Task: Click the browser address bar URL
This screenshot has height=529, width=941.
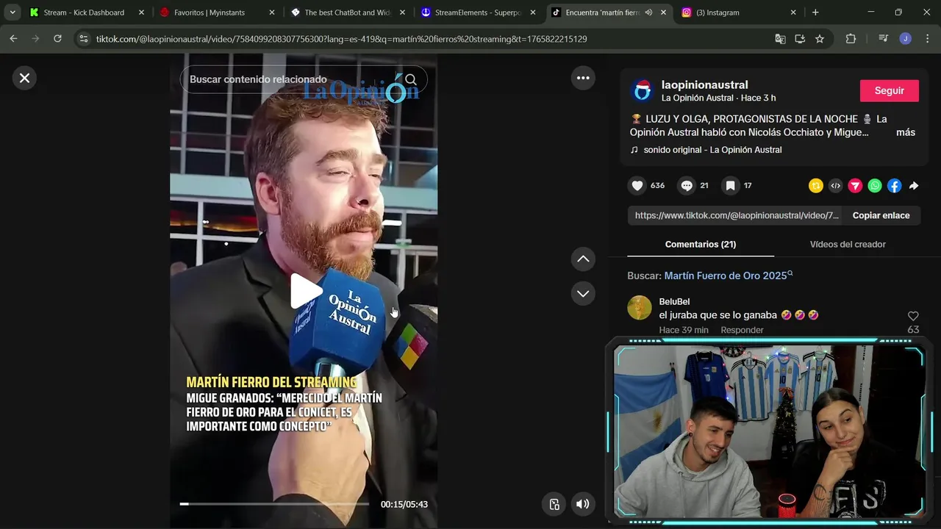Action: (x=341, y=39)
